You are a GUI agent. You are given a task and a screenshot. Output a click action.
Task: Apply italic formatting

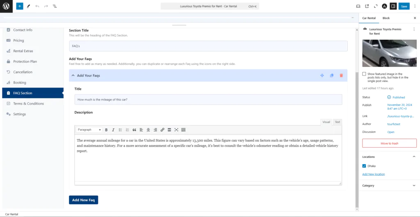point(113,130)
